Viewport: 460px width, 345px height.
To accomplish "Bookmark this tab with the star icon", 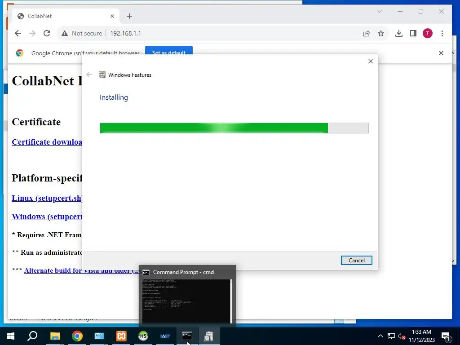I will tap(381, 33).
